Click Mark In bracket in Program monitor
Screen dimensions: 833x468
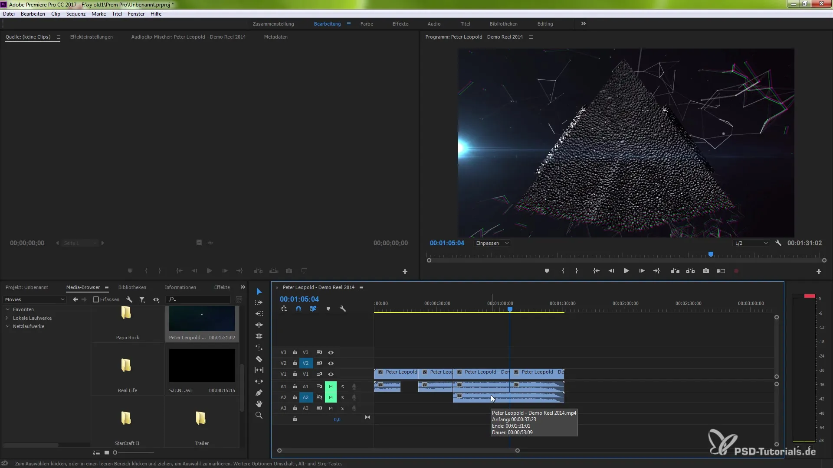(563, 271)
